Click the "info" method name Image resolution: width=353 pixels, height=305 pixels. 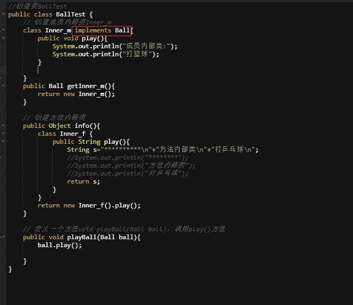(82, 126)
